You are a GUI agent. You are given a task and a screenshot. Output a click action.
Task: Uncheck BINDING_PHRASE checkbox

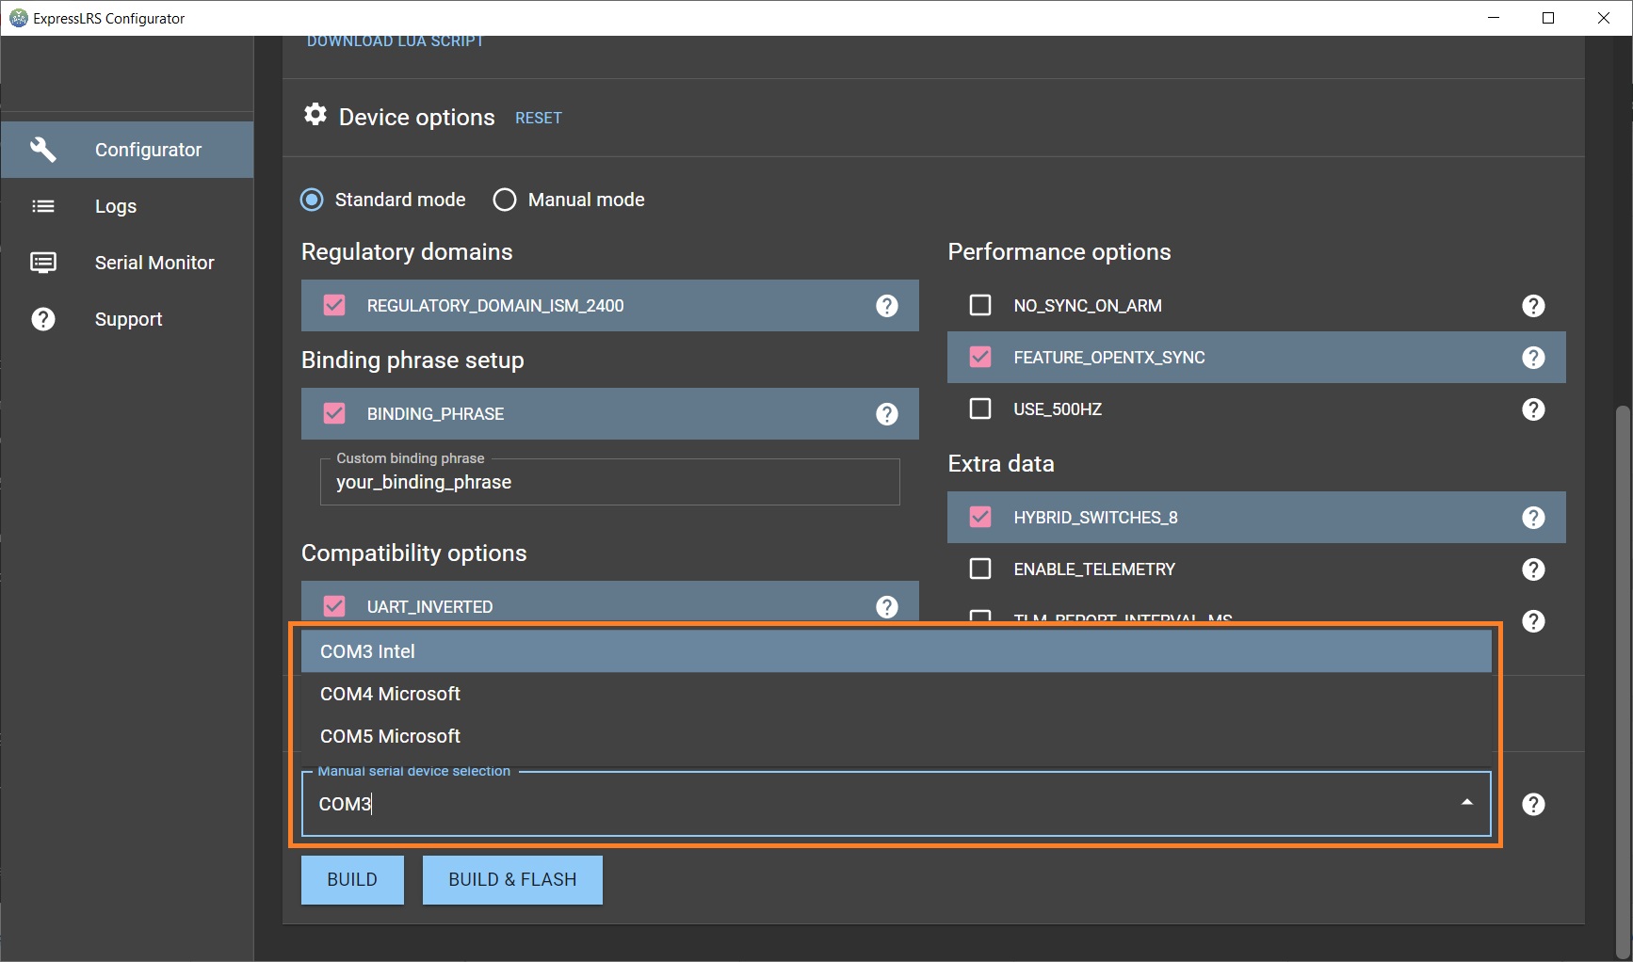tap(334, 413)
